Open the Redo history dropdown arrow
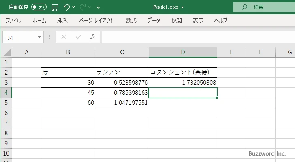295x162 pixels. 90,7
